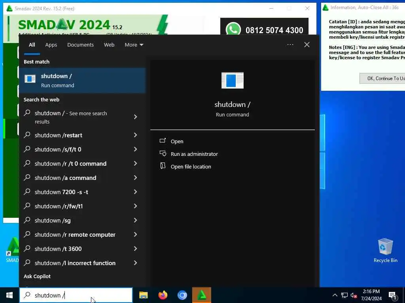Open the More dropdown in search
The height and width of the screenshot is (303, 405).
point(134,45)
